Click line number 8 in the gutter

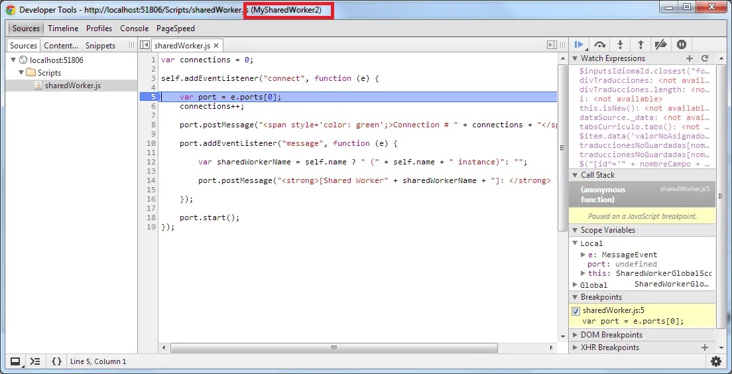pyautogui.click(x=153, y=125)
